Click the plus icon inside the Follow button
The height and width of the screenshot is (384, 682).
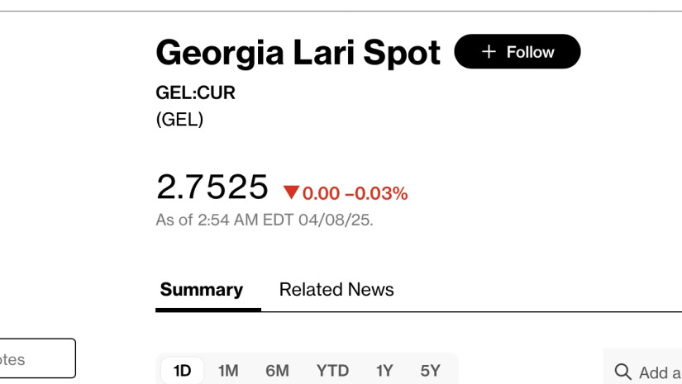(489, 52)
